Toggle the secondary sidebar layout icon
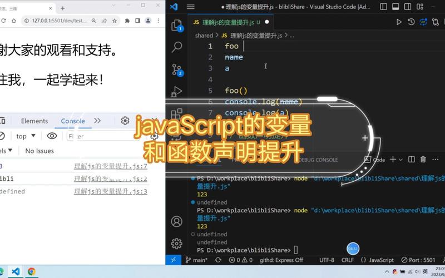Image resolution: width=445 pixels, height=278 pixels. 408,7
